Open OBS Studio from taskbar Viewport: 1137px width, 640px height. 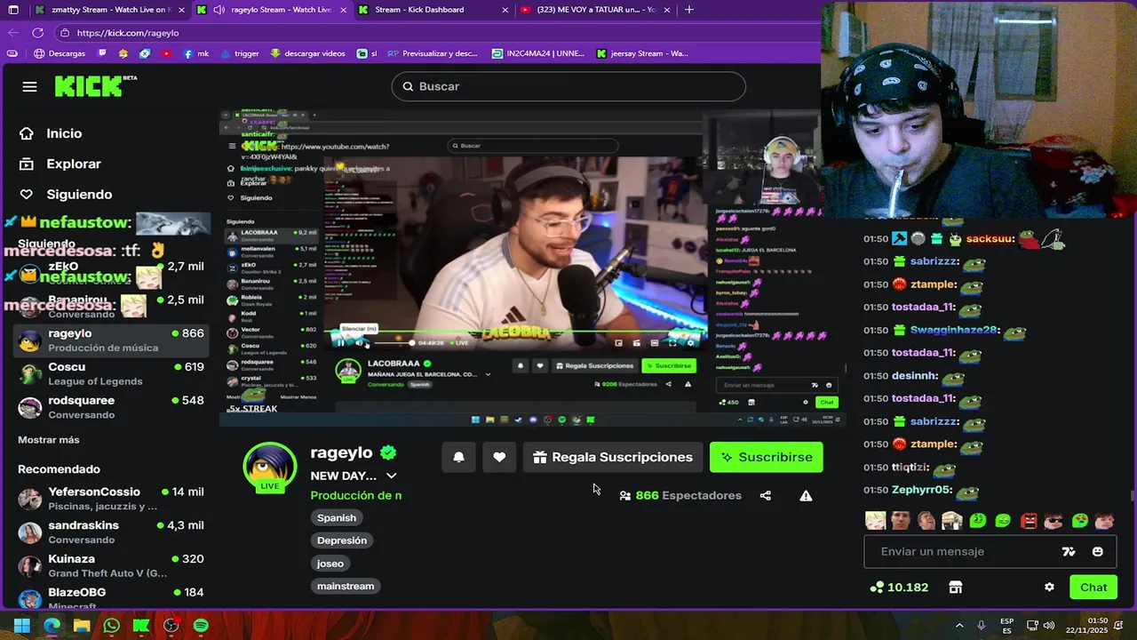tap(171, 626)
